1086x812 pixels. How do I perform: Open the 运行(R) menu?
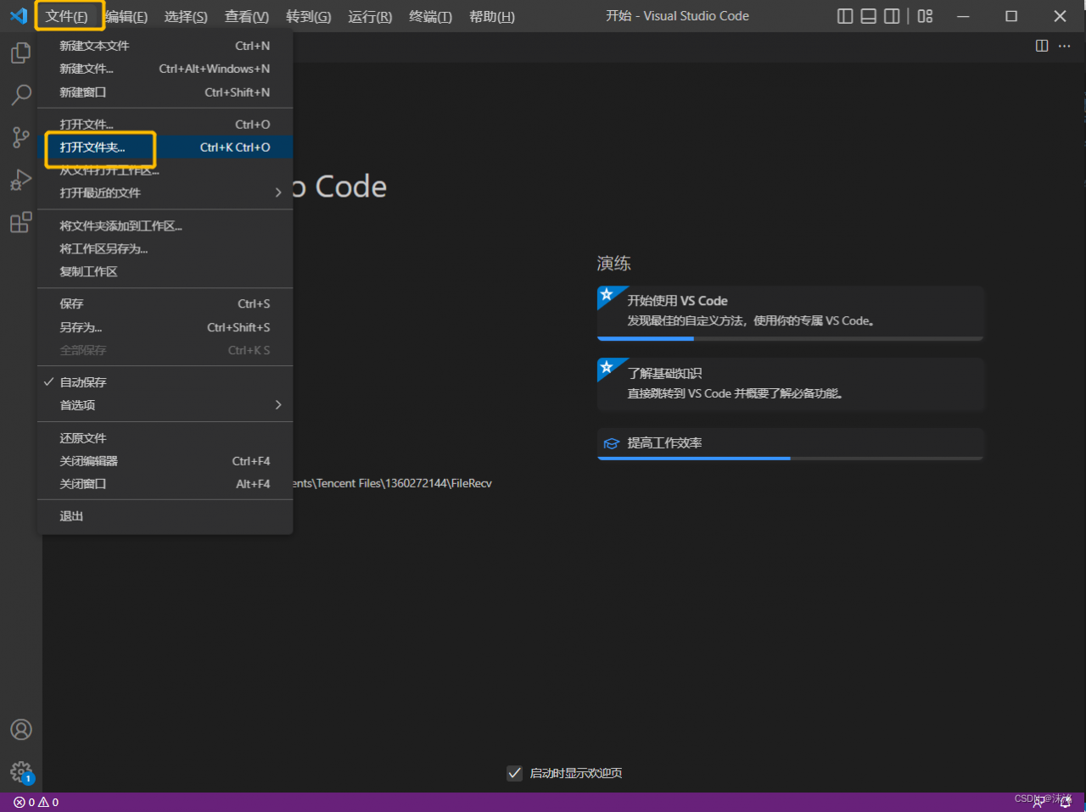point(370,16)
